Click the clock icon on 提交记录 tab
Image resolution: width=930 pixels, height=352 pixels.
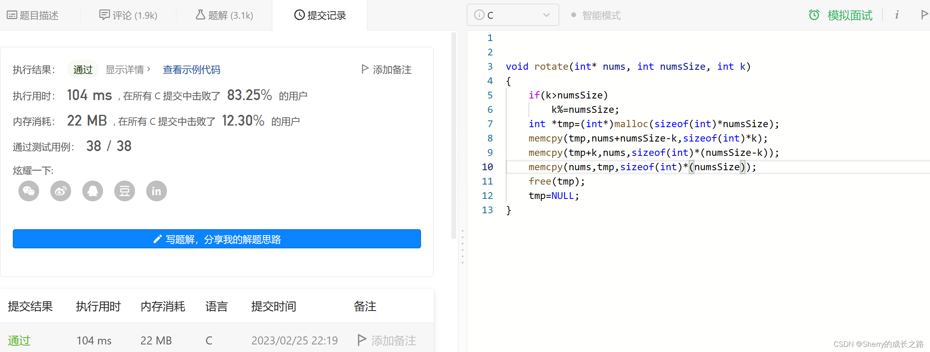(x=299, y=15)
